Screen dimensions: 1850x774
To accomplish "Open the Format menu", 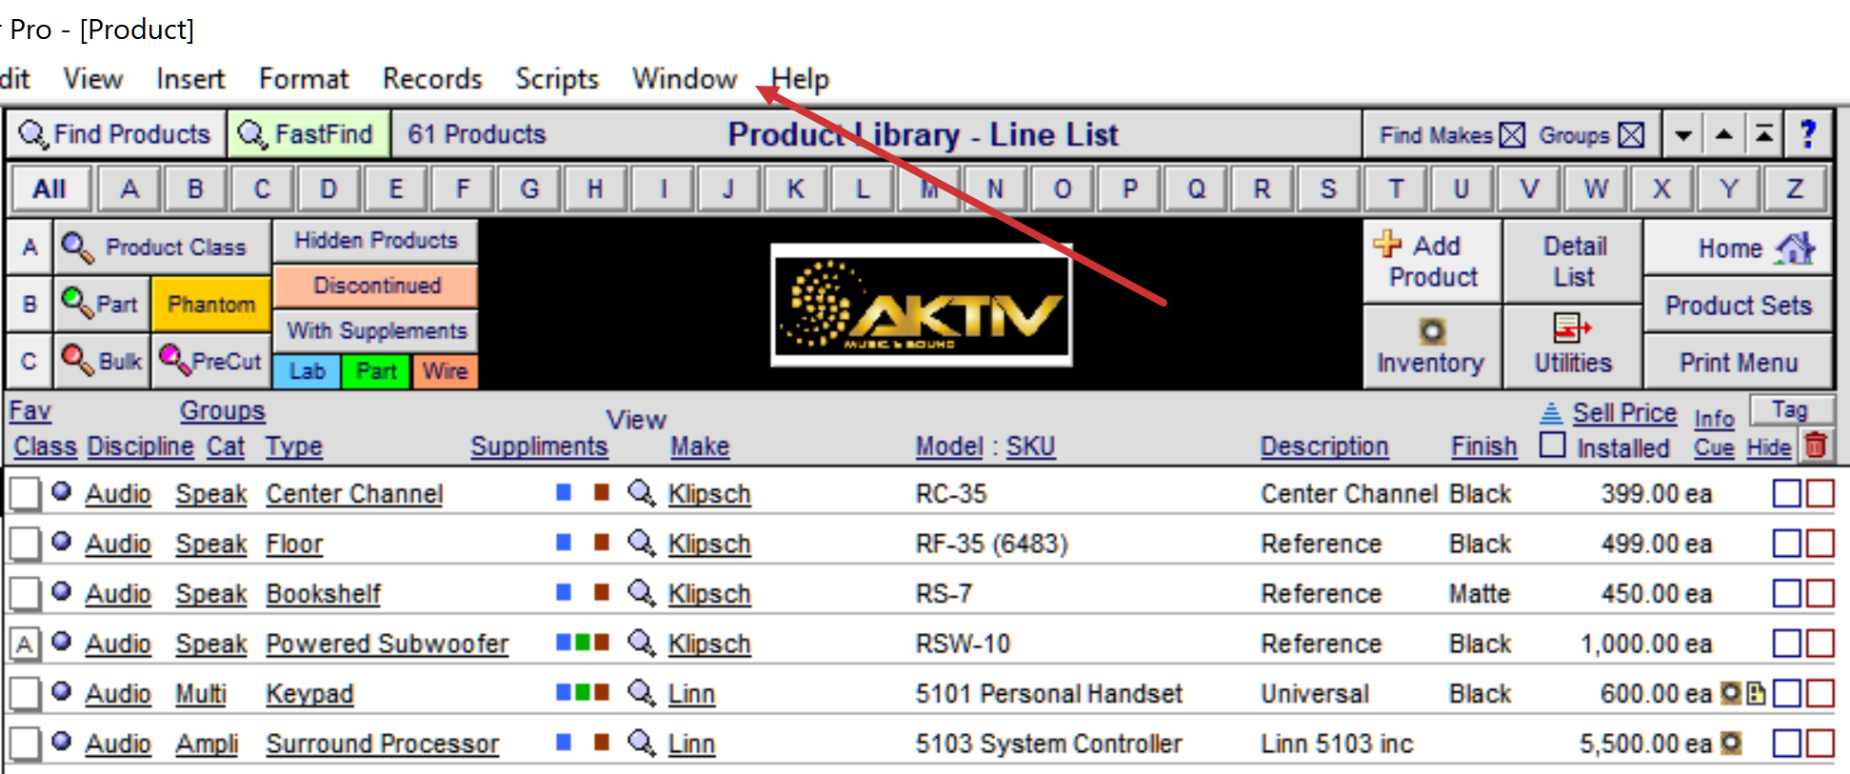I will pos(304,78).
